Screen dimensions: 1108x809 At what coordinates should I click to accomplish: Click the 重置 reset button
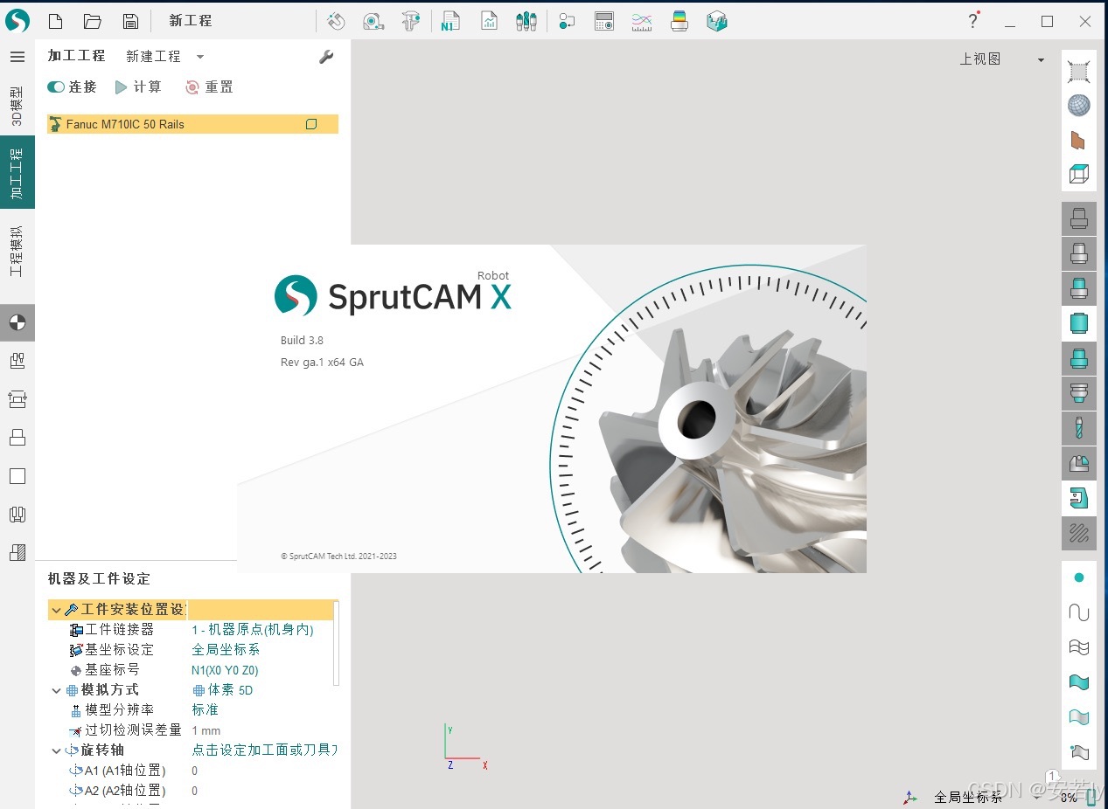pyautogui.click(x=210, y=87)
